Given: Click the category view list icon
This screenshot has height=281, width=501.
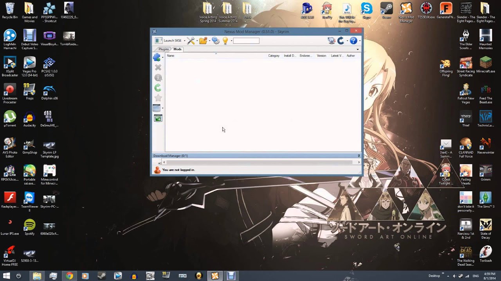Looking at the screenshot, I should coord(157,108).
